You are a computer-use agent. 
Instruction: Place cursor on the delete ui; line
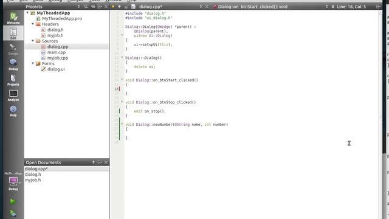145,67
